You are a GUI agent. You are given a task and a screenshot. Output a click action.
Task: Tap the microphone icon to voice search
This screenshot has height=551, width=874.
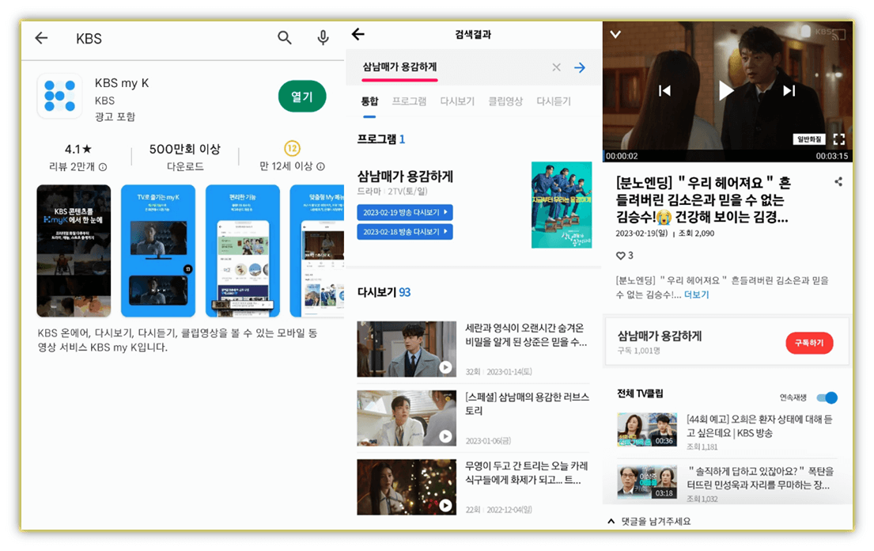pyautogui.click(x=323, y=38)
